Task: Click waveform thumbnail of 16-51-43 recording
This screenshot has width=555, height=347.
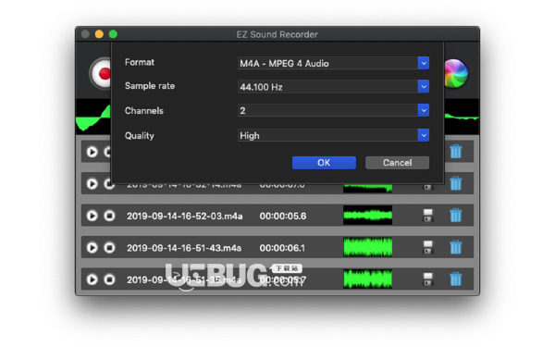Action: tap(368, 247)
